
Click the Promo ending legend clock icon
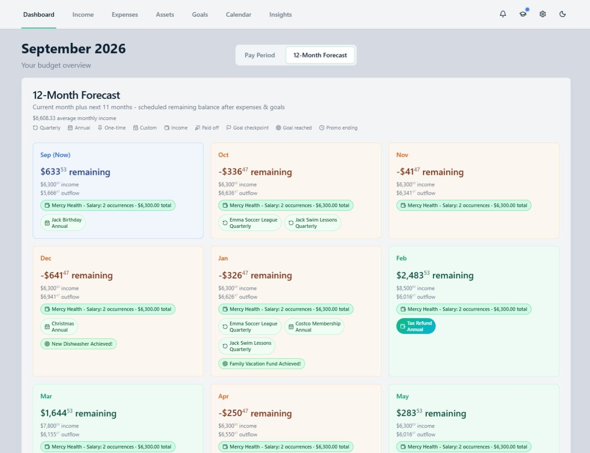coord(322,128)
